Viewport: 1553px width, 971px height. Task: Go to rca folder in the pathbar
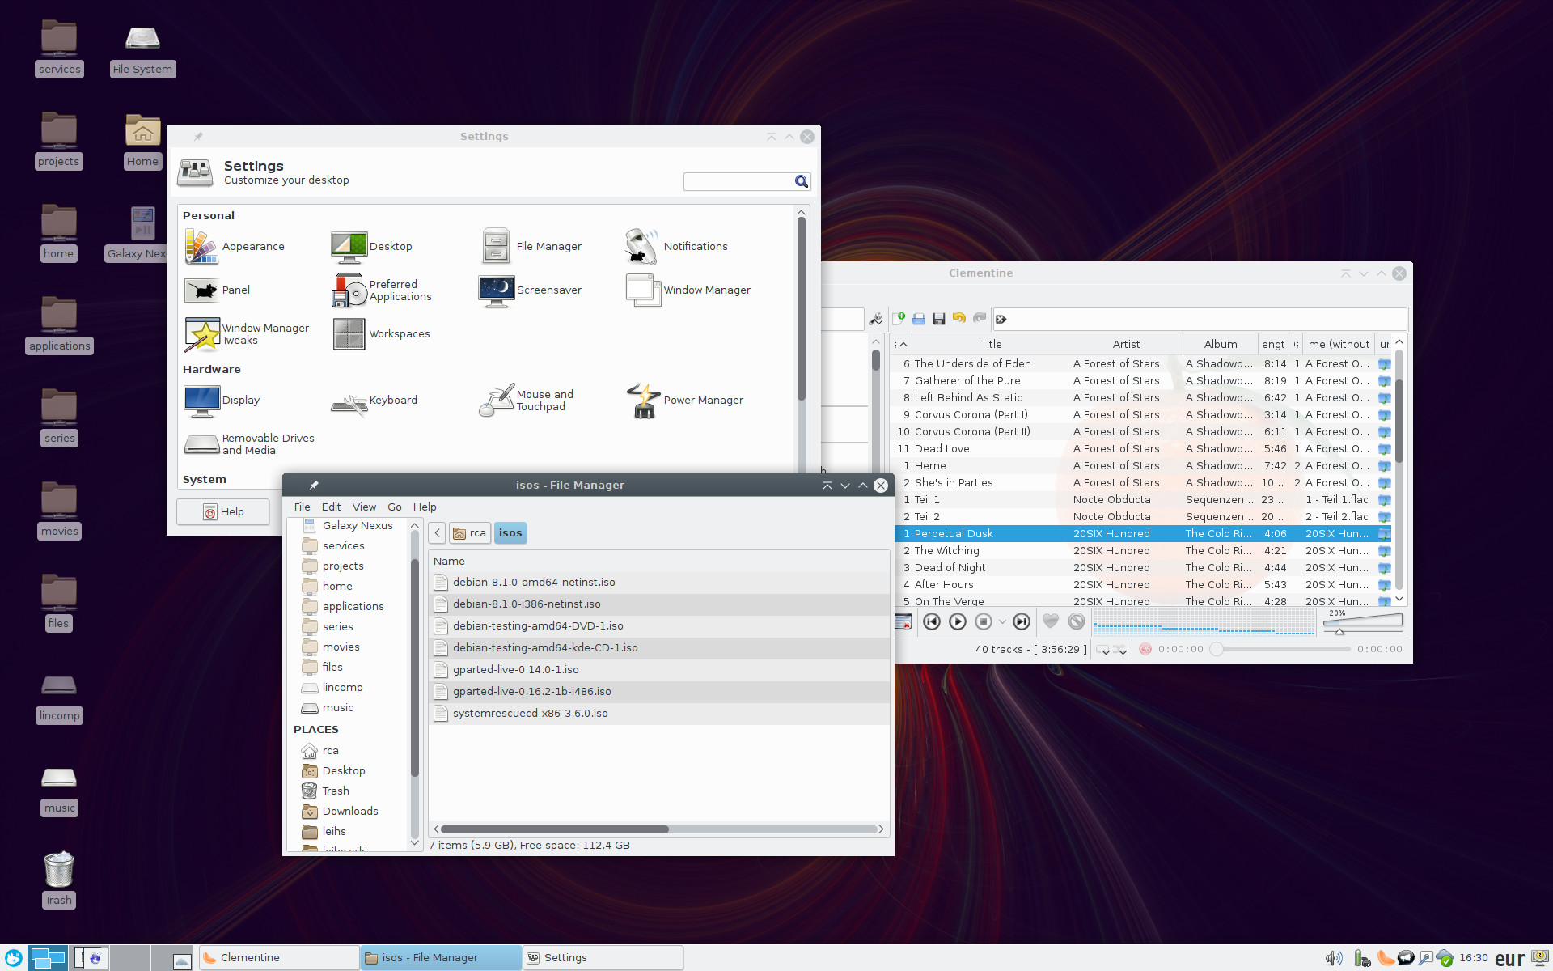(470, 533)
